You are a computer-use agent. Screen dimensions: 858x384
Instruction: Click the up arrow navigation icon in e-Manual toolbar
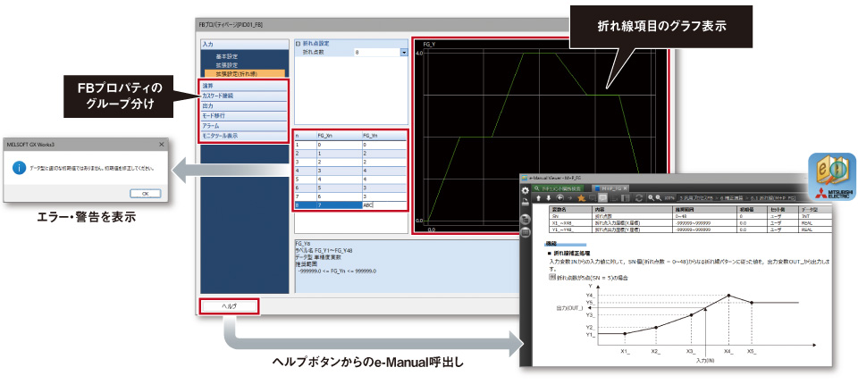[x=538, y=197]
